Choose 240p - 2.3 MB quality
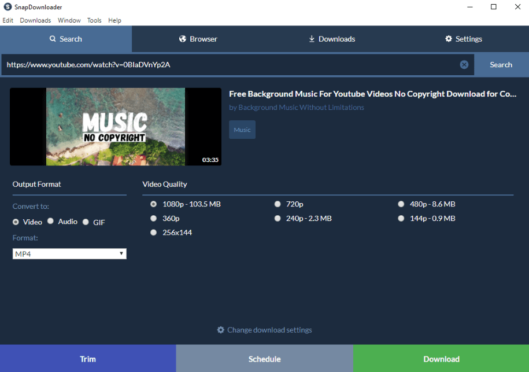 click(x=278, y=219)
